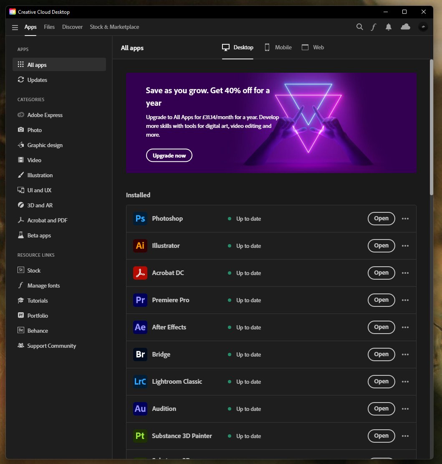Switch to the Discover tab
Viewport: 442px width, 464px height.
(x=72, y=27)
